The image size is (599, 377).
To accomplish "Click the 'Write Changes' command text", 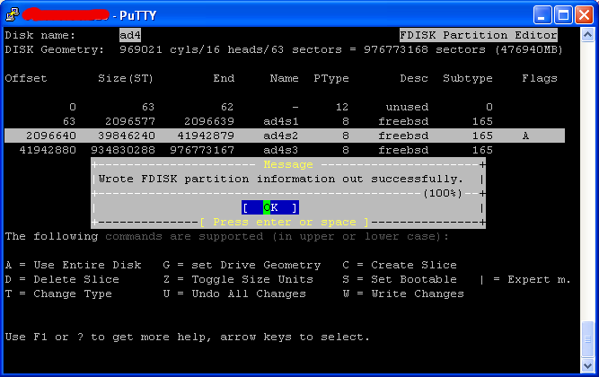I will tap(418, 294).
